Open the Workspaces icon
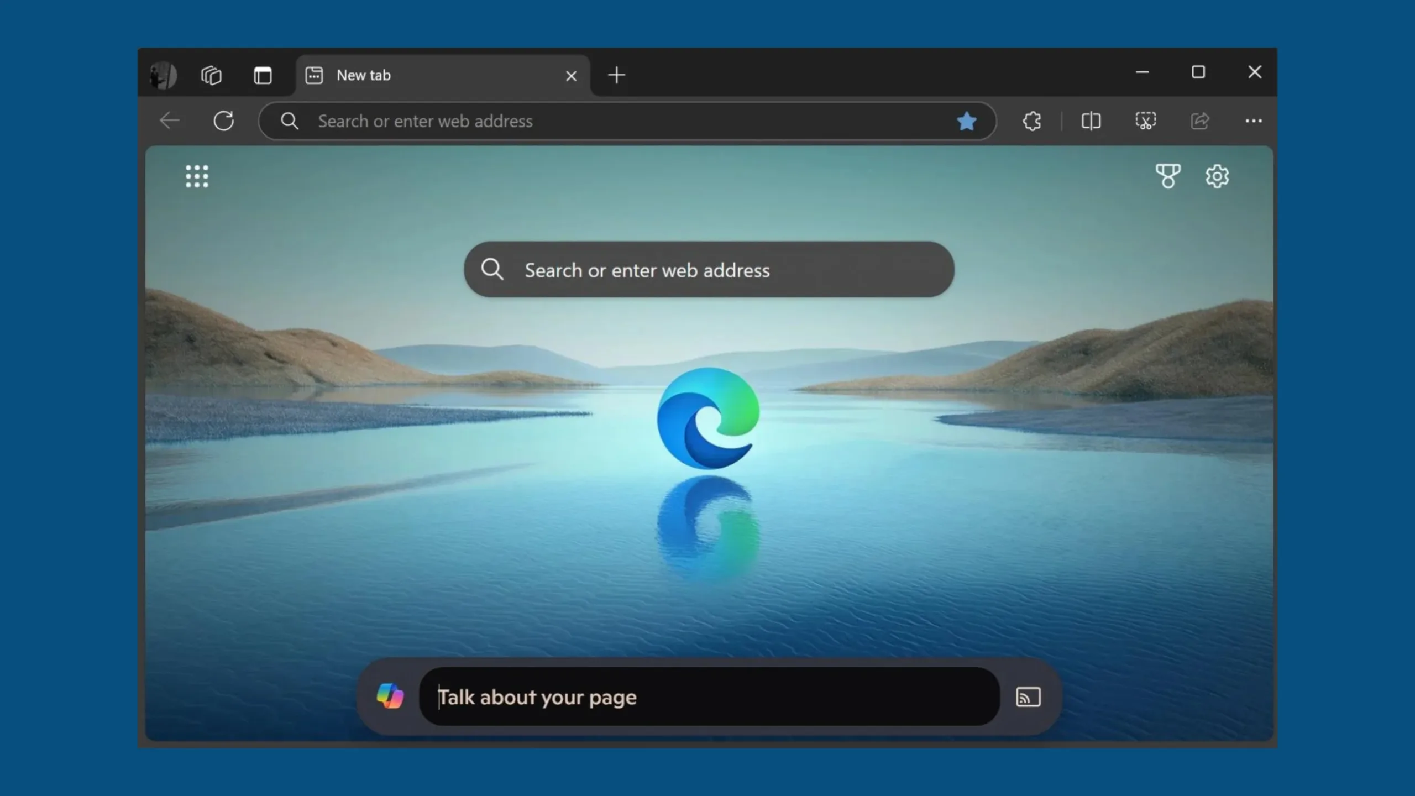 coord(211,75)
